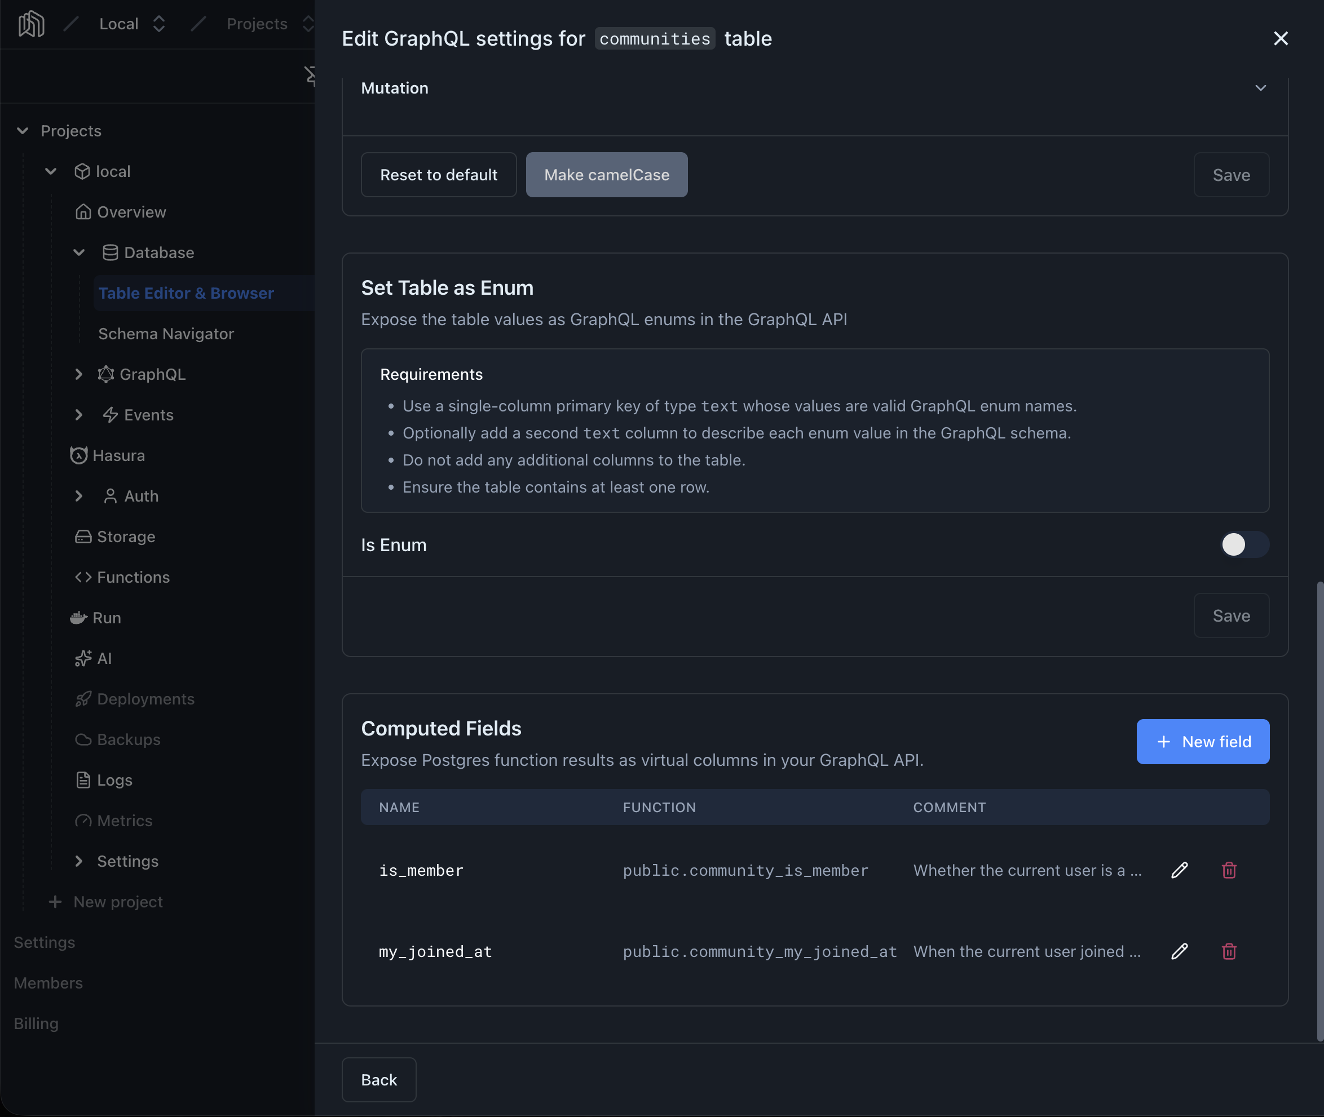Expand the project Settings section

point(78,861)
